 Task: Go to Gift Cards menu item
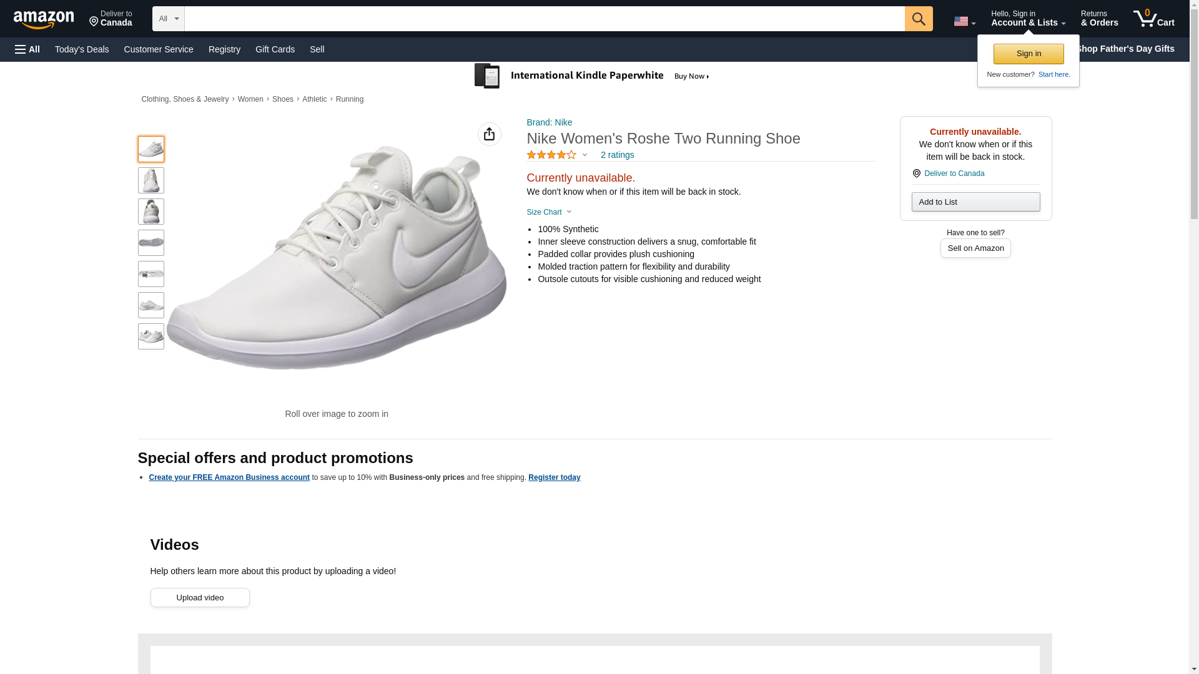(x=275, y=49)
